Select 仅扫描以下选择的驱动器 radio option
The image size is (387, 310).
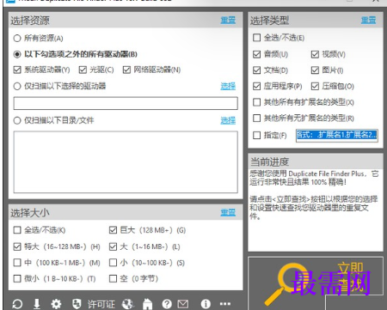click(x=17, y=86)
